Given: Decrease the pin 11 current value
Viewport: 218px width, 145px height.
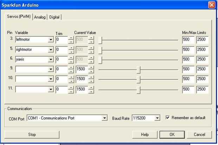Looking at the screenshot, I should [91, 91].
